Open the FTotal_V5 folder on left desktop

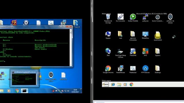[x=76, y=23]
